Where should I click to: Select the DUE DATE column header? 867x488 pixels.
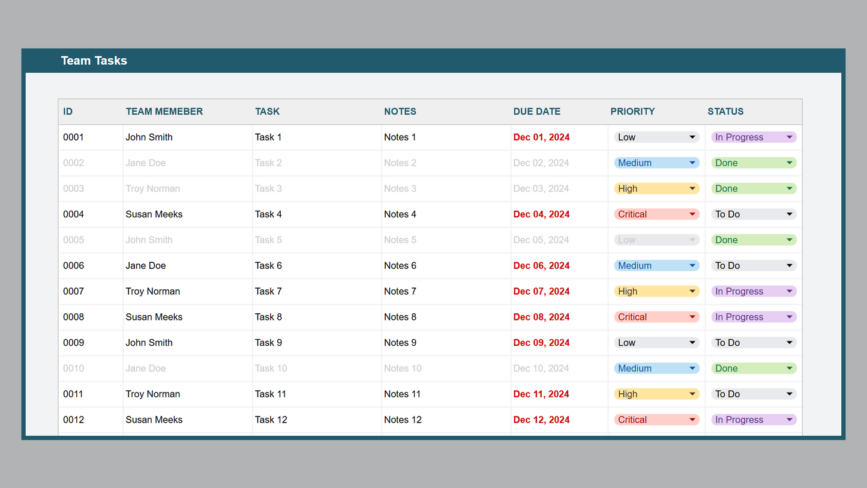(x=536, y=112)
